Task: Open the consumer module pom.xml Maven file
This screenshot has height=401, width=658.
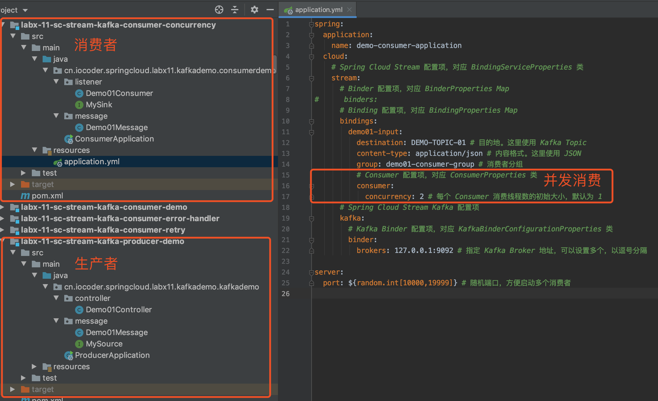Action: pyautogui.click(x=47, y=196)
